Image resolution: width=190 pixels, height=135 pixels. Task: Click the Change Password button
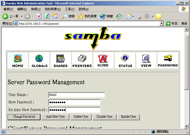coord(24,117)
